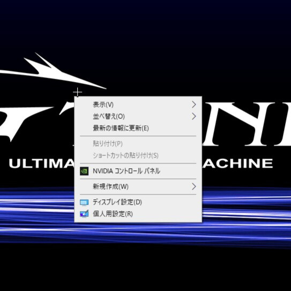Click the personalize icon beside 個人用設定
The image size is (291, 291).
pyautogui.click(x=84, y=214)
